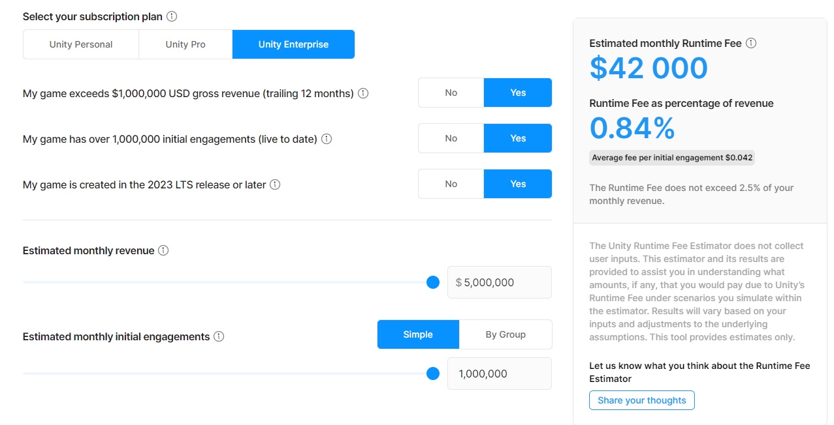Choose No for exceeding $1,000,000 gross revenue
This screenshot has height=425, width=834.
451,93
